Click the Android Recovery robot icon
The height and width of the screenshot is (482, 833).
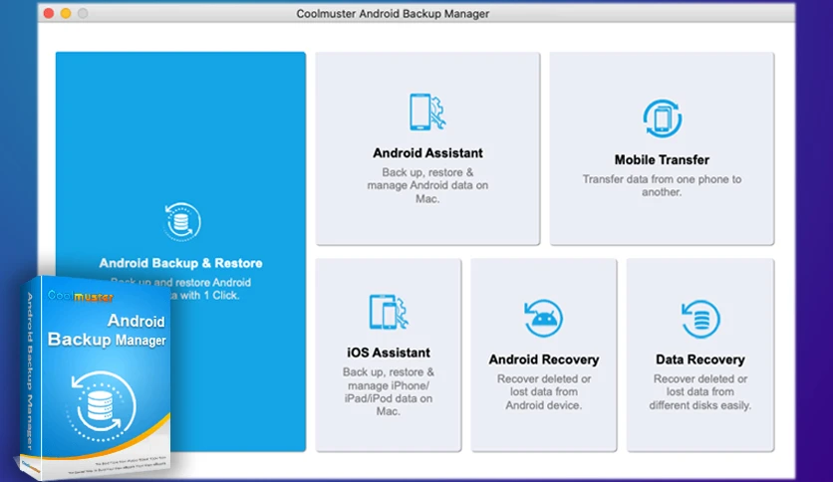(543, 318)
